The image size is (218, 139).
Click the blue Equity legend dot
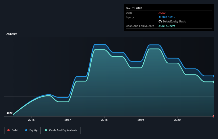coord(26,130)
